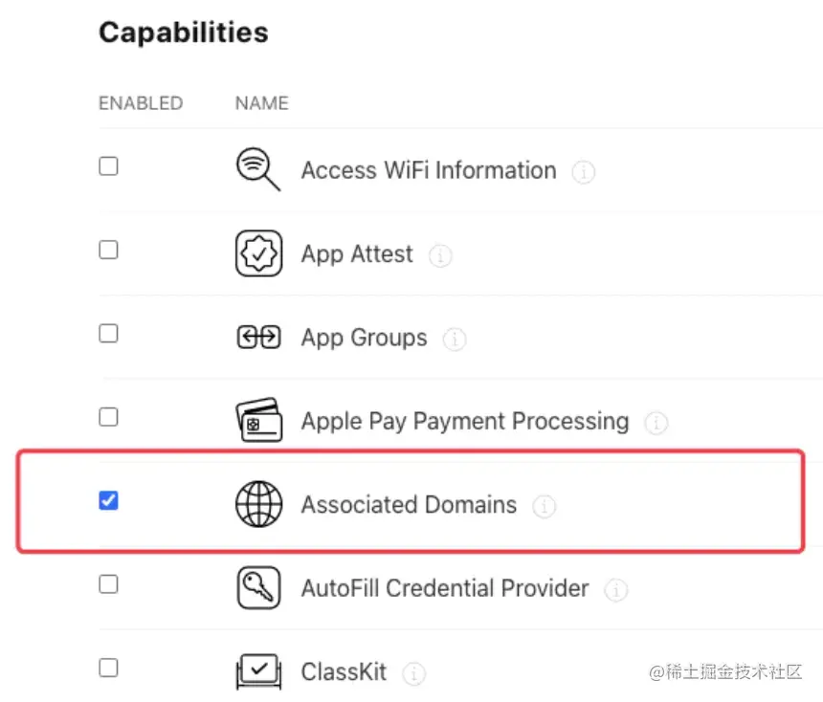Enable the AutoFill Credential Provider checkbox
This screenshot has height=702, width=823.
pos(109,583)
